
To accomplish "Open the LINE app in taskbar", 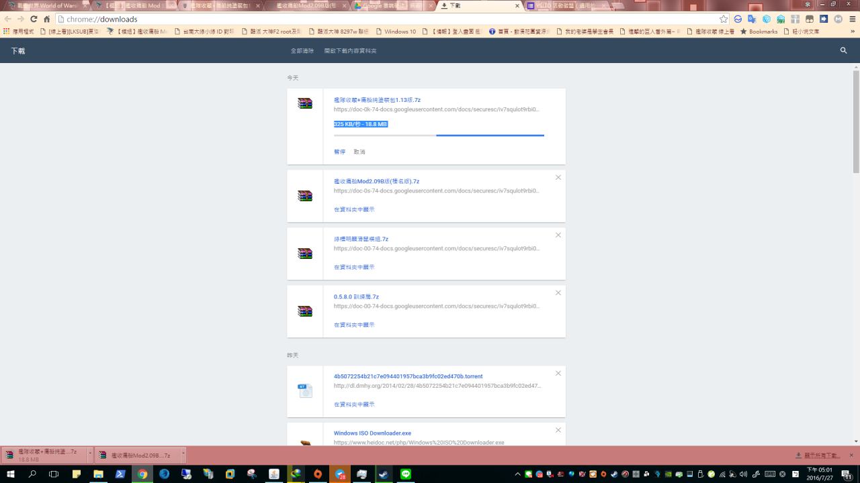I will coord(405,474).
